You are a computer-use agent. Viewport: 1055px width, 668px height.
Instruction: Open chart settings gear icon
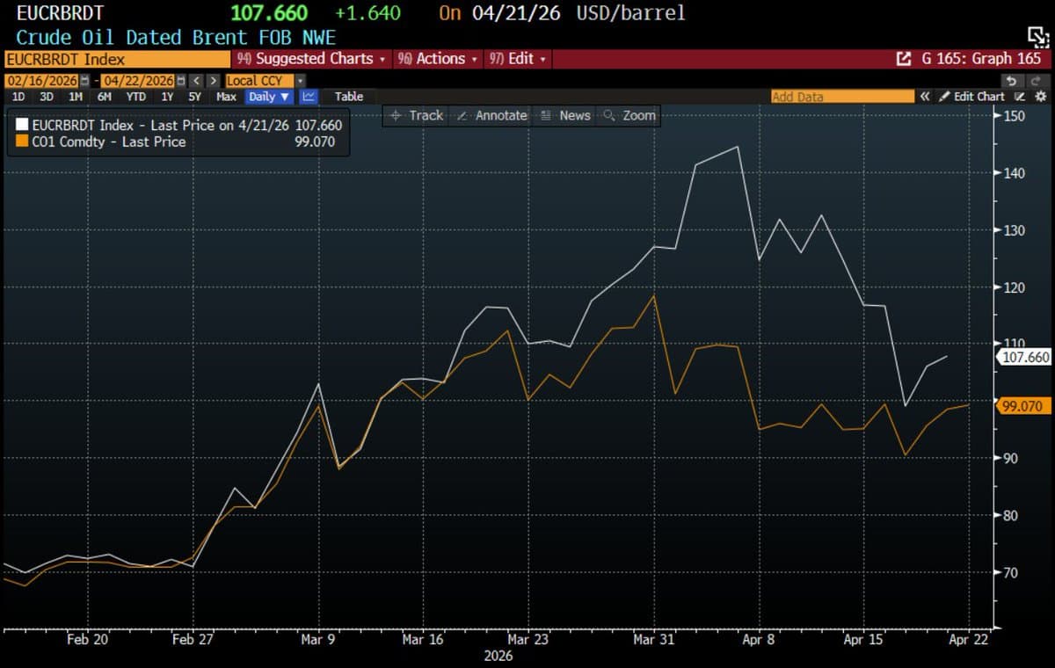(1041, 97)
